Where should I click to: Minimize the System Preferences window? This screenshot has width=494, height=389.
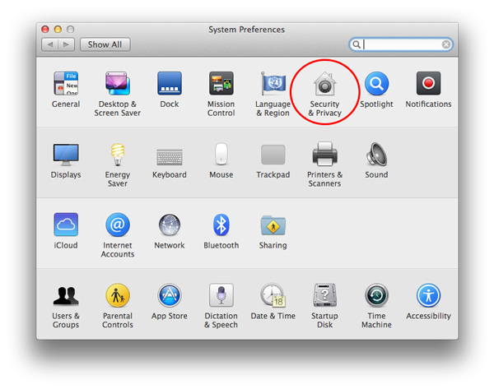58,30
